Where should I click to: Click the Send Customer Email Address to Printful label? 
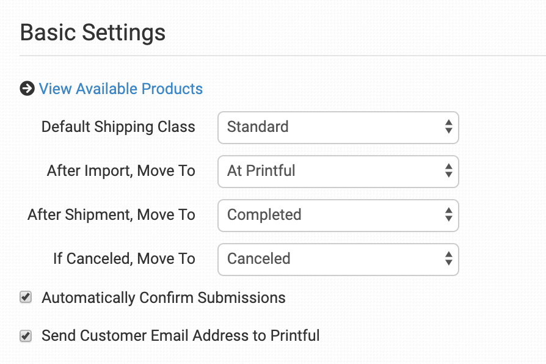[180, 336]
